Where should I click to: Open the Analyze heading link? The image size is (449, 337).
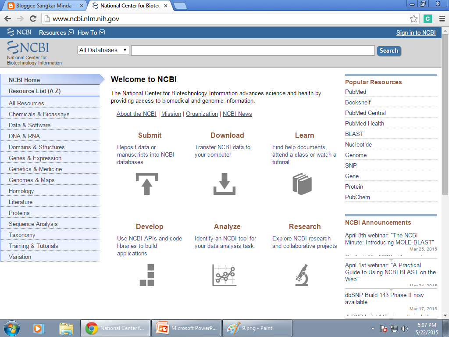[227, 227]
